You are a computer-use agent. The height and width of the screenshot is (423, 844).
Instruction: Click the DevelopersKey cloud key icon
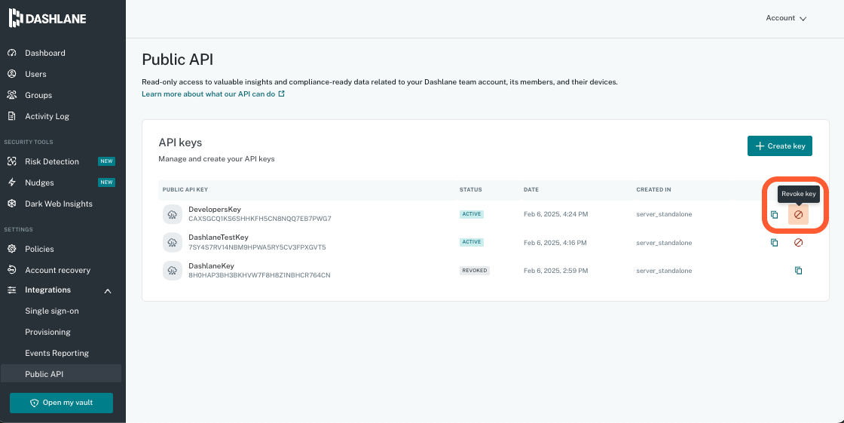[x=173, y=214]
